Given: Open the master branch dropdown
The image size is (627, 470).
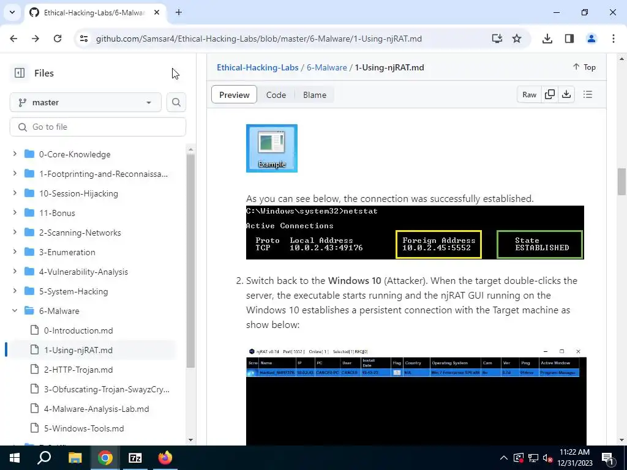Looking at the screenshot, I should click(x=86, y=102).
